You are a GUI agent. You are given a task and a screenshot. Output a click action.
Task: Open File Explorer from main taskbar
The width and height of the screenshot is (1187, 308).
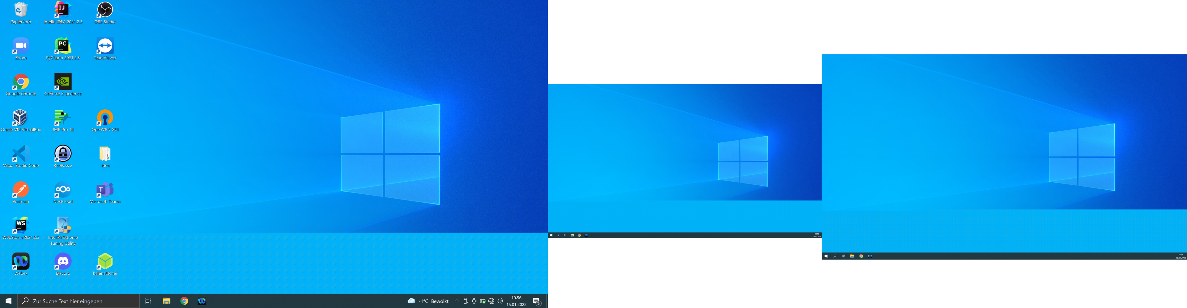tap(166, 301)
